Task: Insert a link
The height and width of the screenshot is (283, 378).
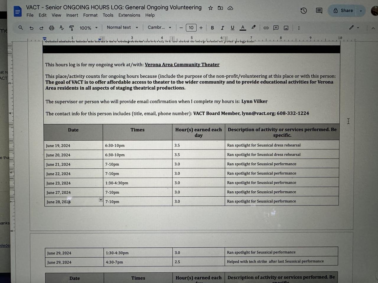Action: click(266, 28)
